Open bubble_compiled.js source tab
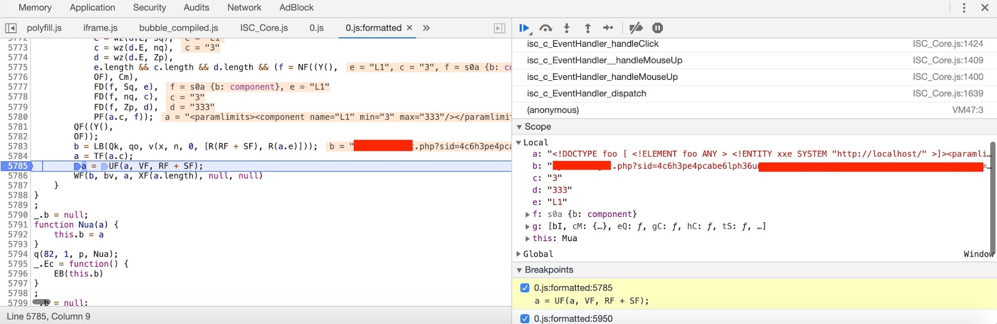 (x=179, y=28)
